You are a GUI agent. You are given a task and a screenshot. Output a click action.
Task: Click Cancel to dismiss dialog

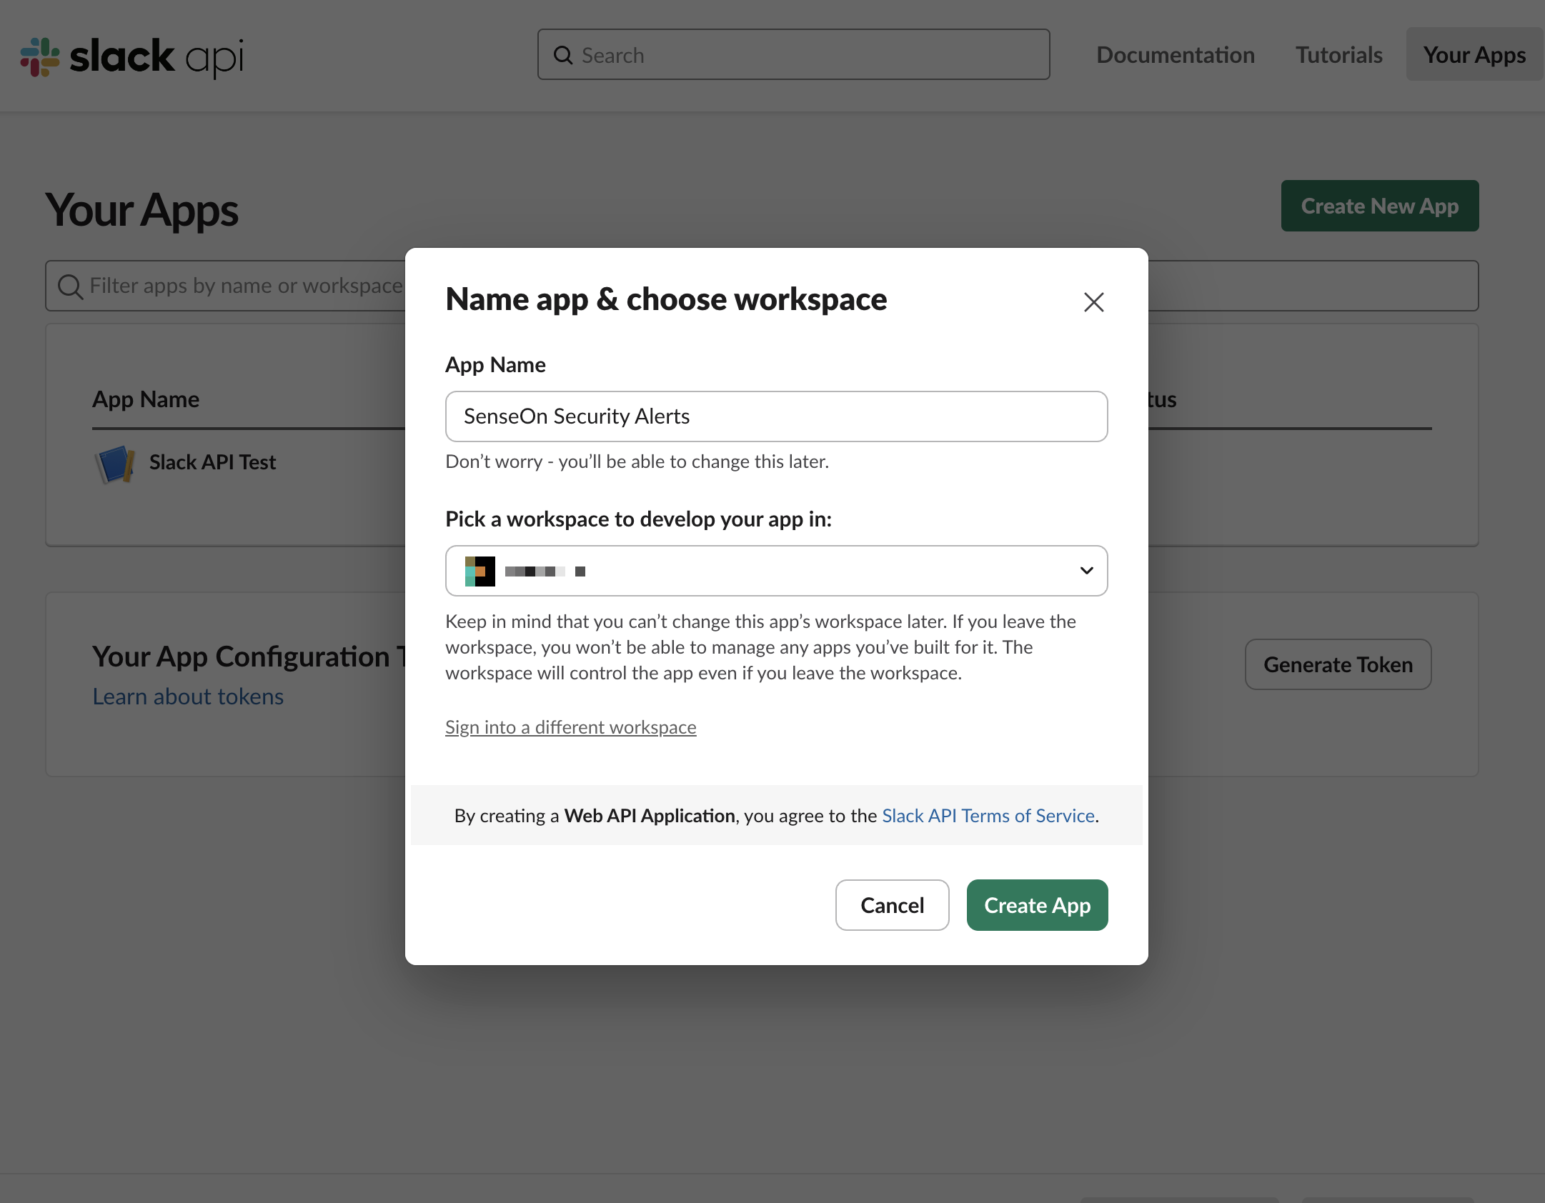(x=893, y=905)
